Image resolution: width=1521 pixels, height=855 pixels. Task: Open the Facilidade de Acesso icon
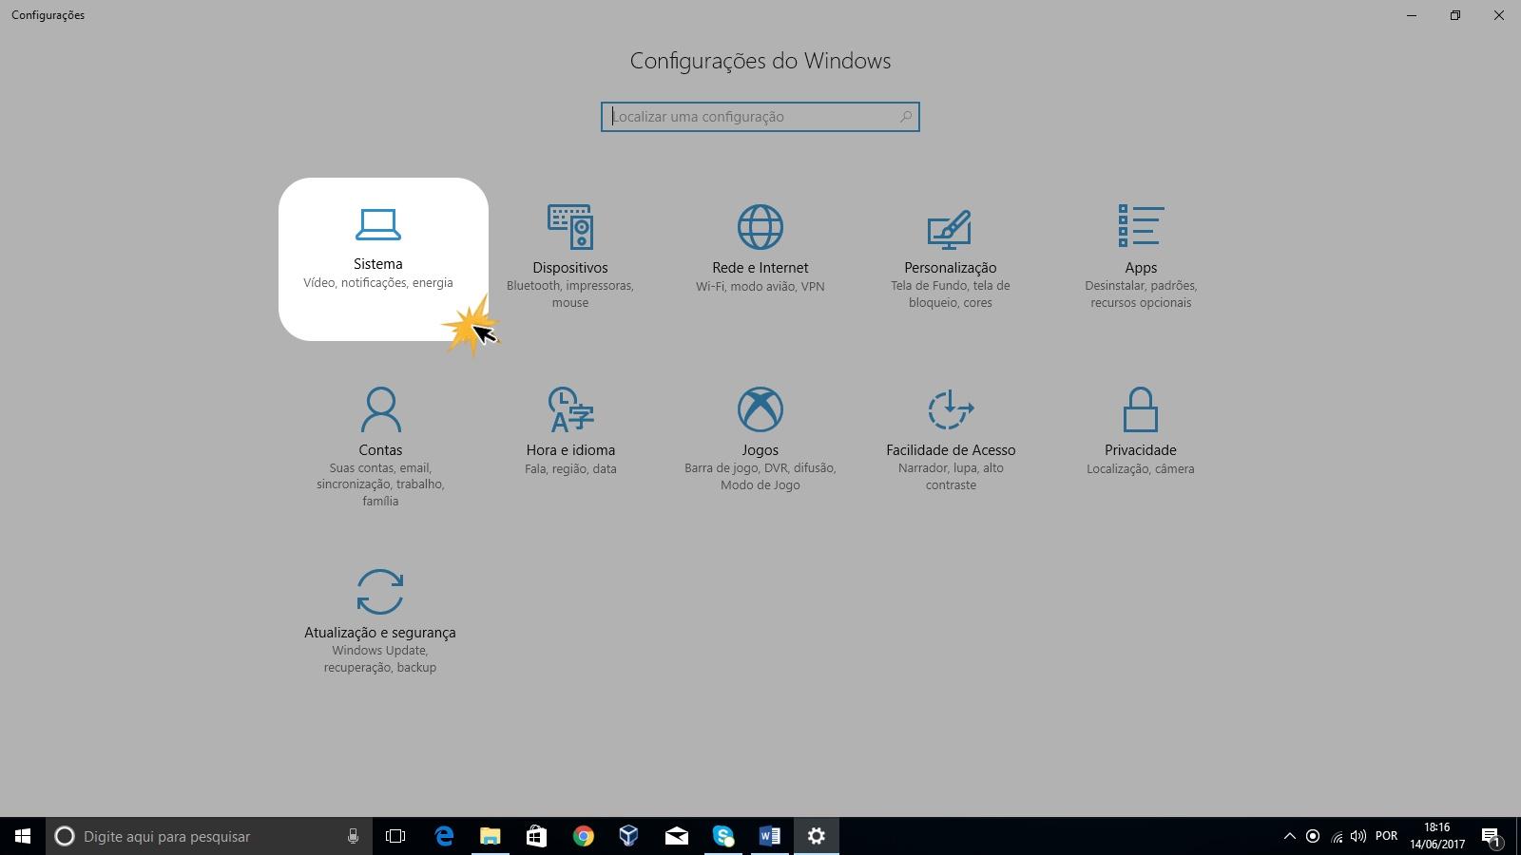click(x=951, y=409)
